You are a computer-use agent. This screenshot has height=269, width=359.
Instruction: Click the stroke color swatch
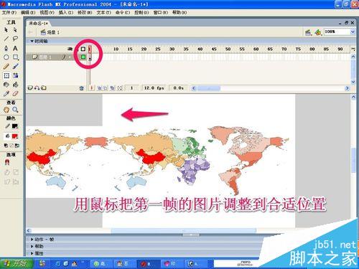click(x=15, y=126)
